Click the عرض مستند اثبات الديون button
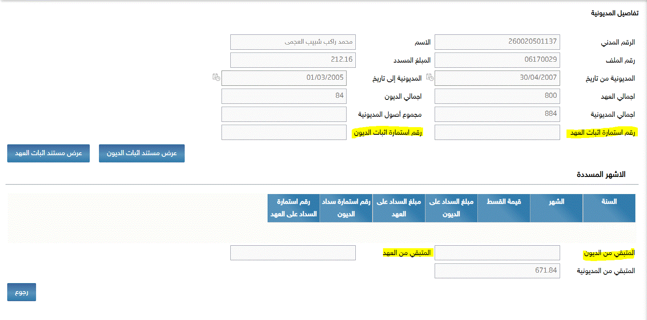 coord(142,153)
